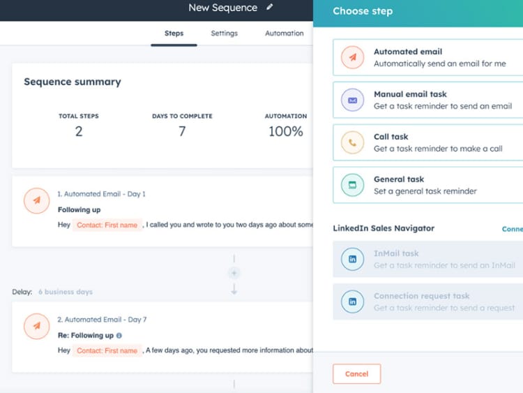Screen dimensions: 523x393
Task: Choose the Manual email task option
Action: (x=428, y=100)
